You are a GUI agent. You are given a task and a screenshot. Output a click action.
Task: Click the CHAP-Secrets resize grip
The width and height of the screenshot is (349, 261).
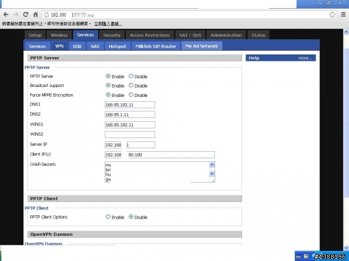pos(213,181)
